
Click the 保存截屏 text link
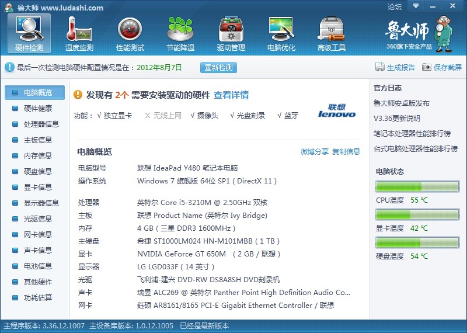point(448,67)
